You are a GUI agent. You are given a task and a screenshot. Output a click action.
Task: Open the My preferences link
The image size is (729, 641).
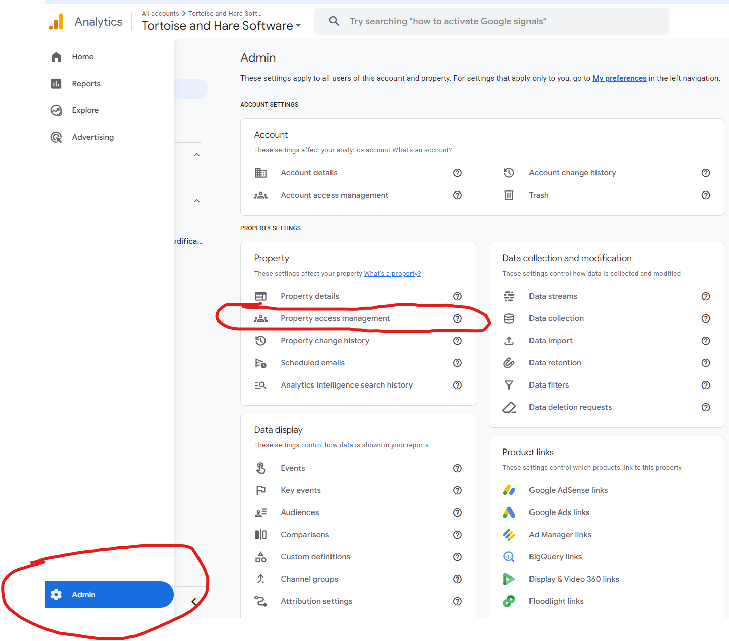[x=619, y=78]
